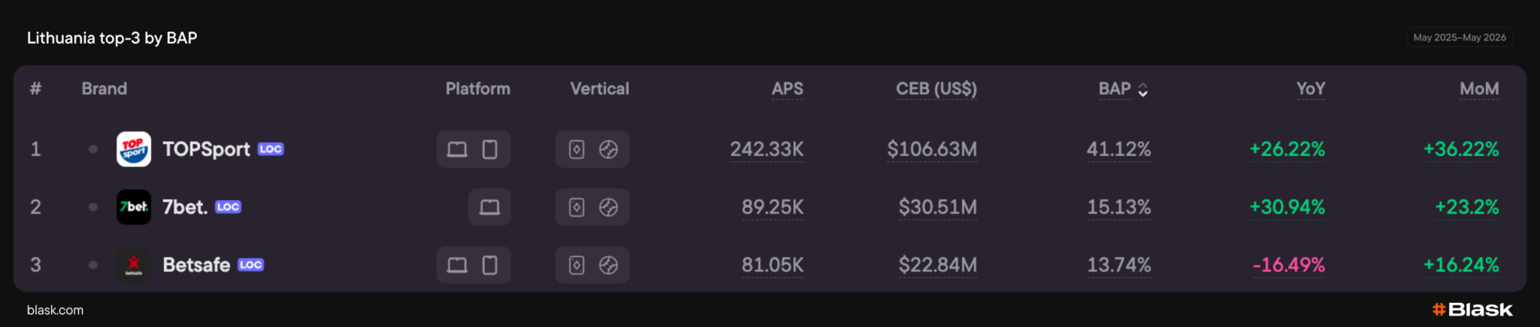Click Betsafe sports vertical ball icon

click(x=608, y=265)
